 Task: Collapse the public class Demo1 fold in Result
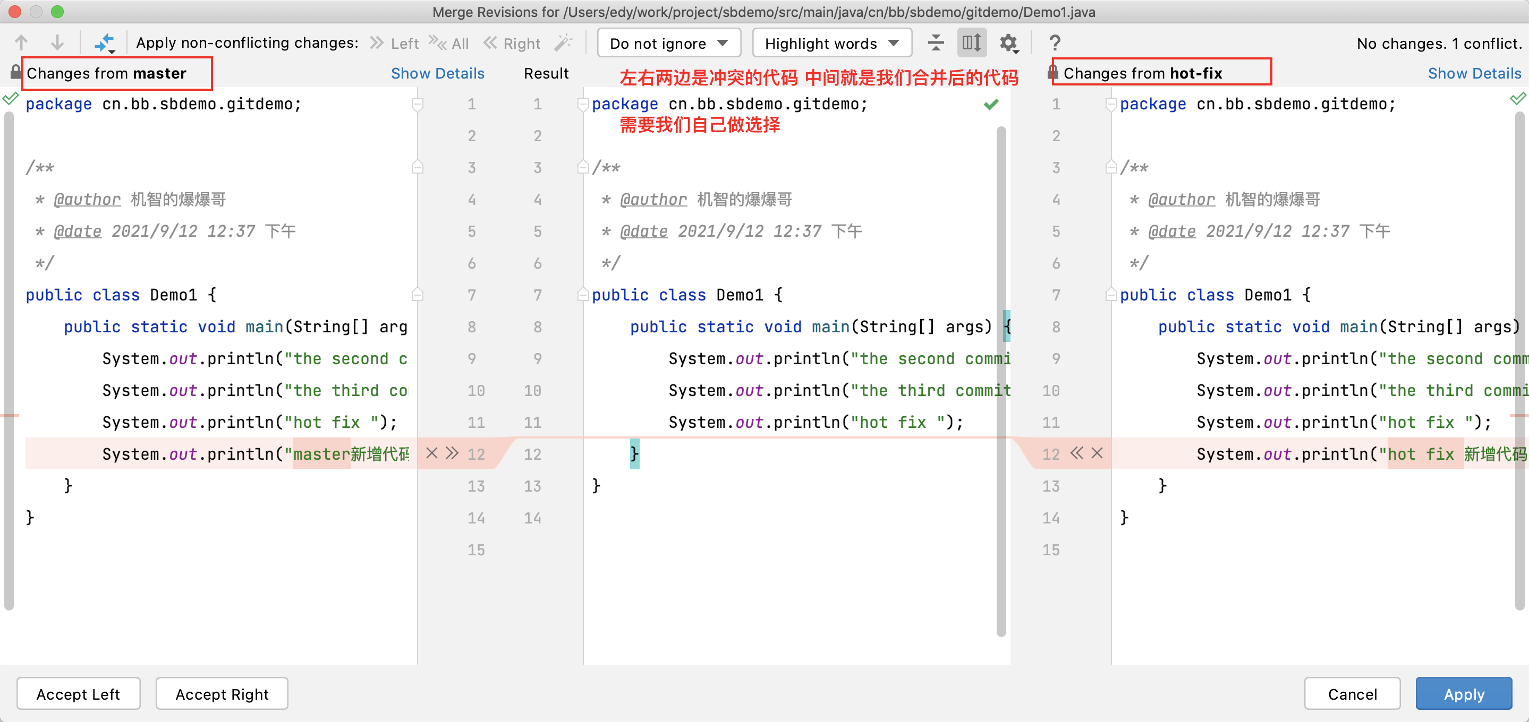[x=583, y=295]
